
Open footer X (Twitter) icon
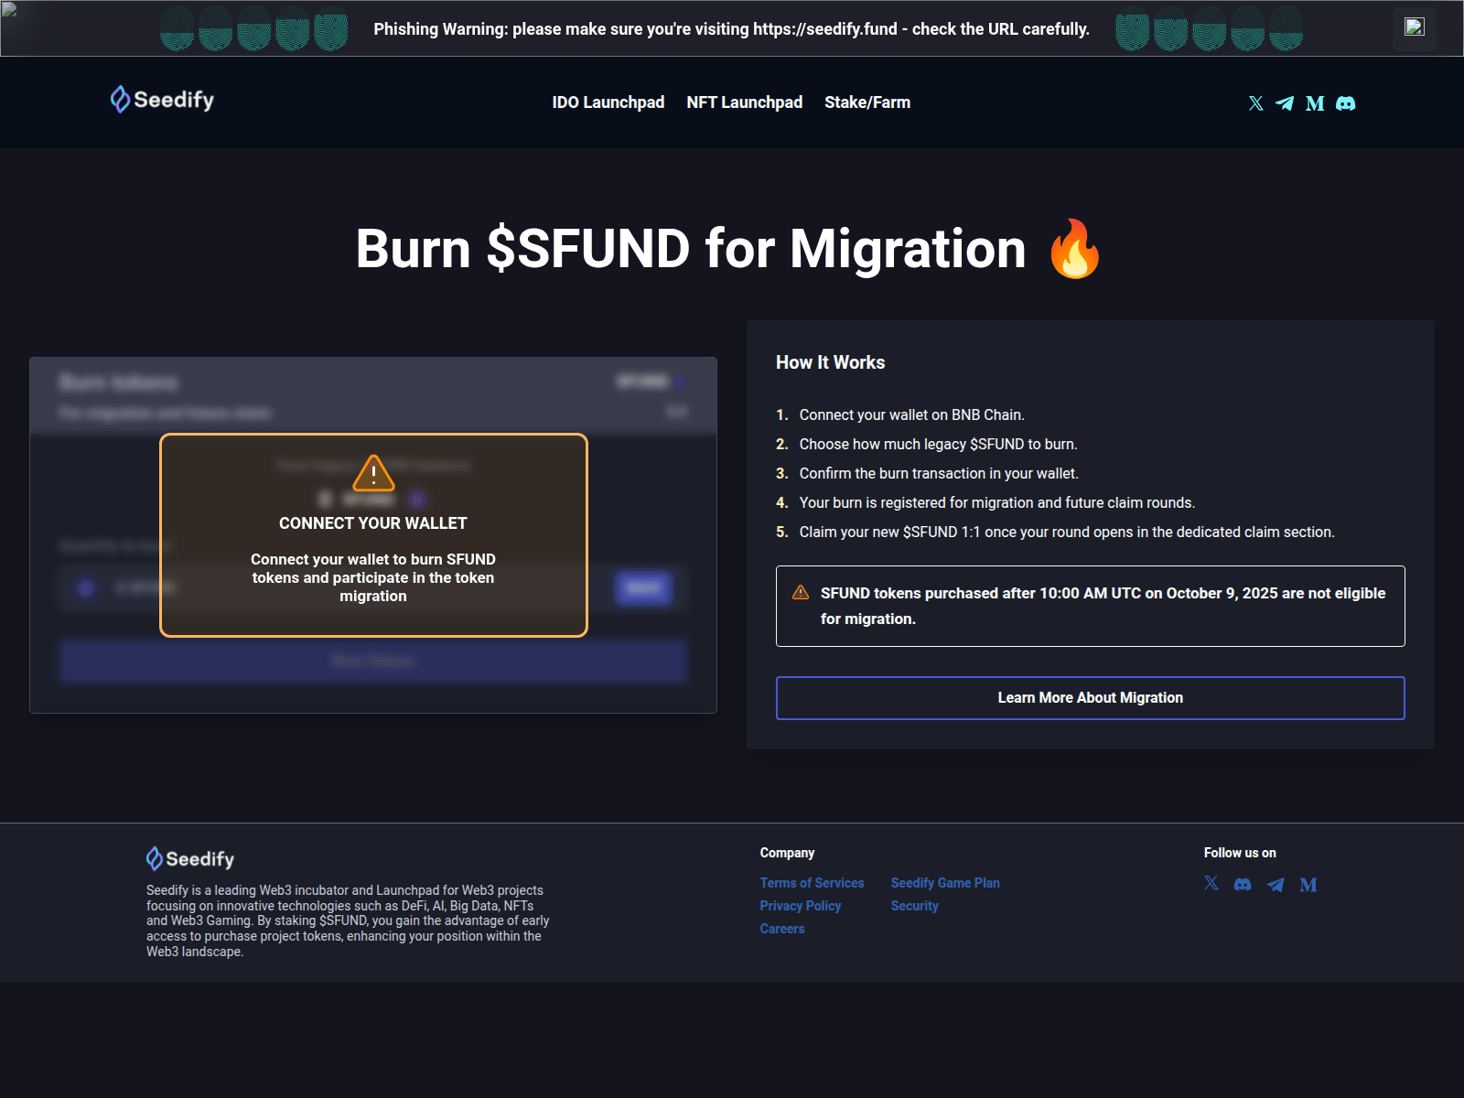point(1211,884)
